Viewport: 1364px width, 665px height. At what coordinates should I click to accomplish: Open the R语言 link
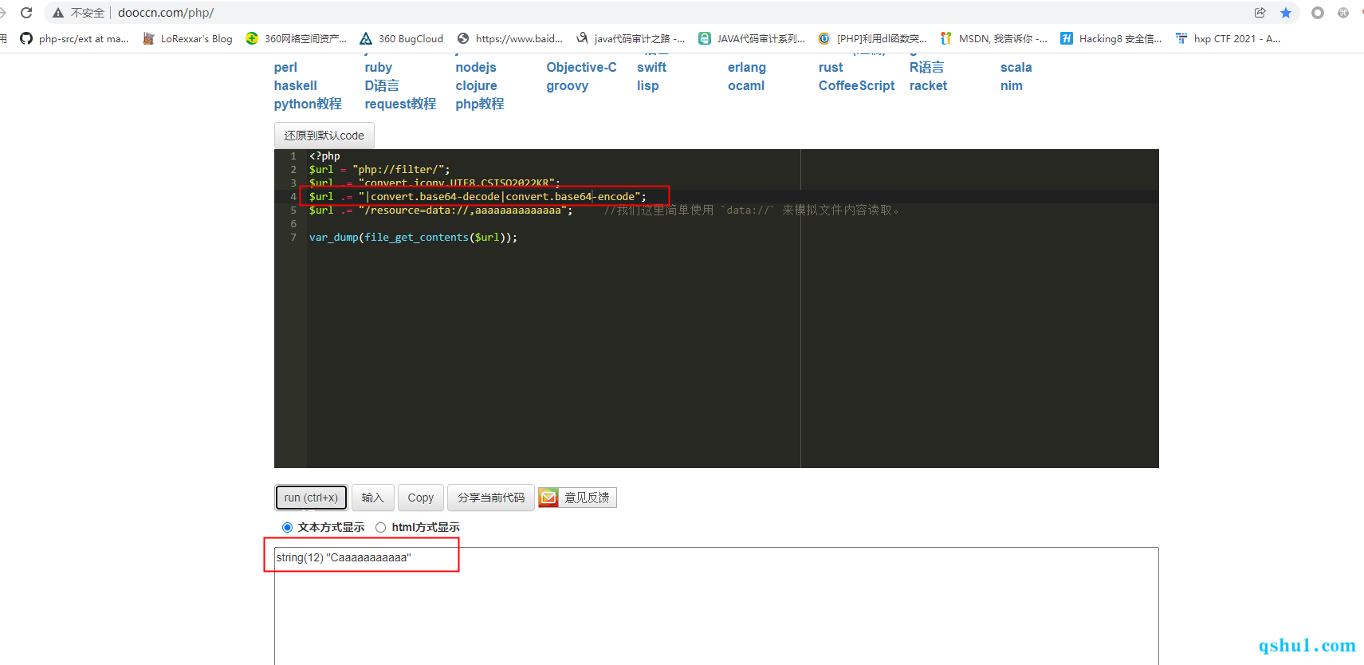point(926,68)
